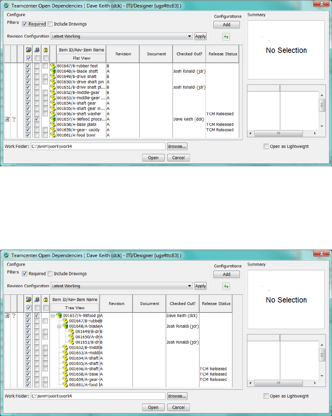Click Apply in the Flat View window
Image resolution: width=332 pixels, height=416 pixels.
point(200,36)
